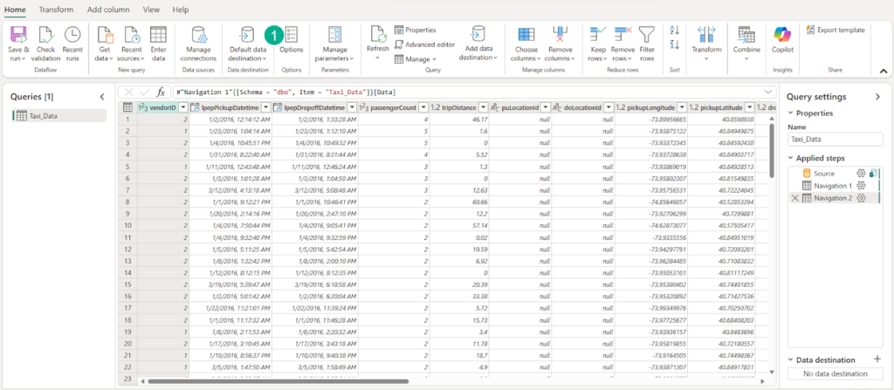Image resolution: width=894 pixels, height=390 pixels.
Task: Open Manage connections
Action: coord(197,35)
